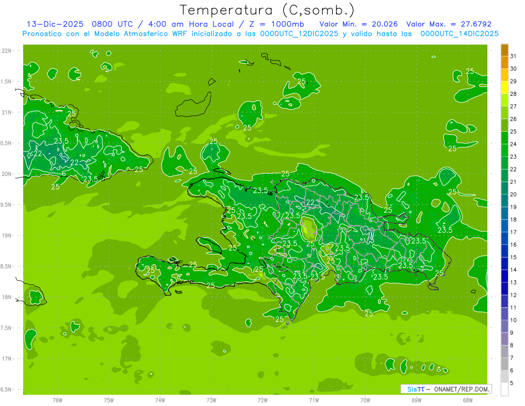Select the yellow legend swatch between 28 and 29

point(504,88)
